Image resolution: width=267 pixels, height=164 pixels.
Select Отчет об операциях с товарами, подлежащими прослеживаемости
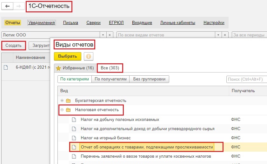coord(147,147)
